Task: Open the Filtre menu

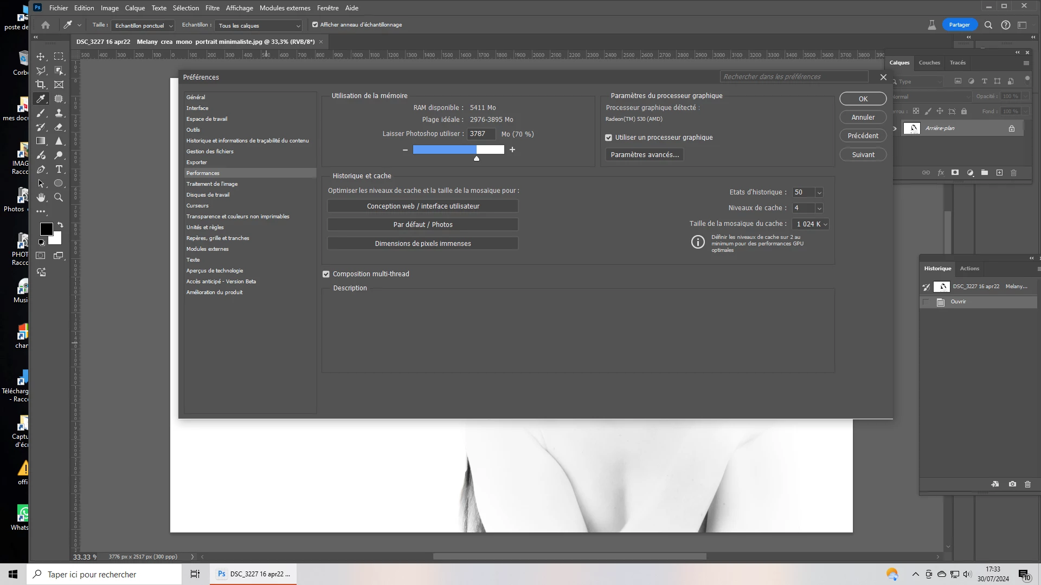Action: coord(212,8)
